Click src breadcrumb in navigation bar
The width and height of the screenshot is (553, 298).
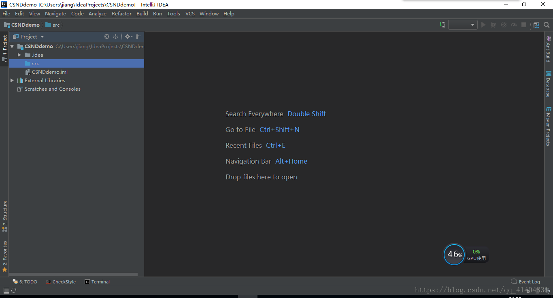53,25
